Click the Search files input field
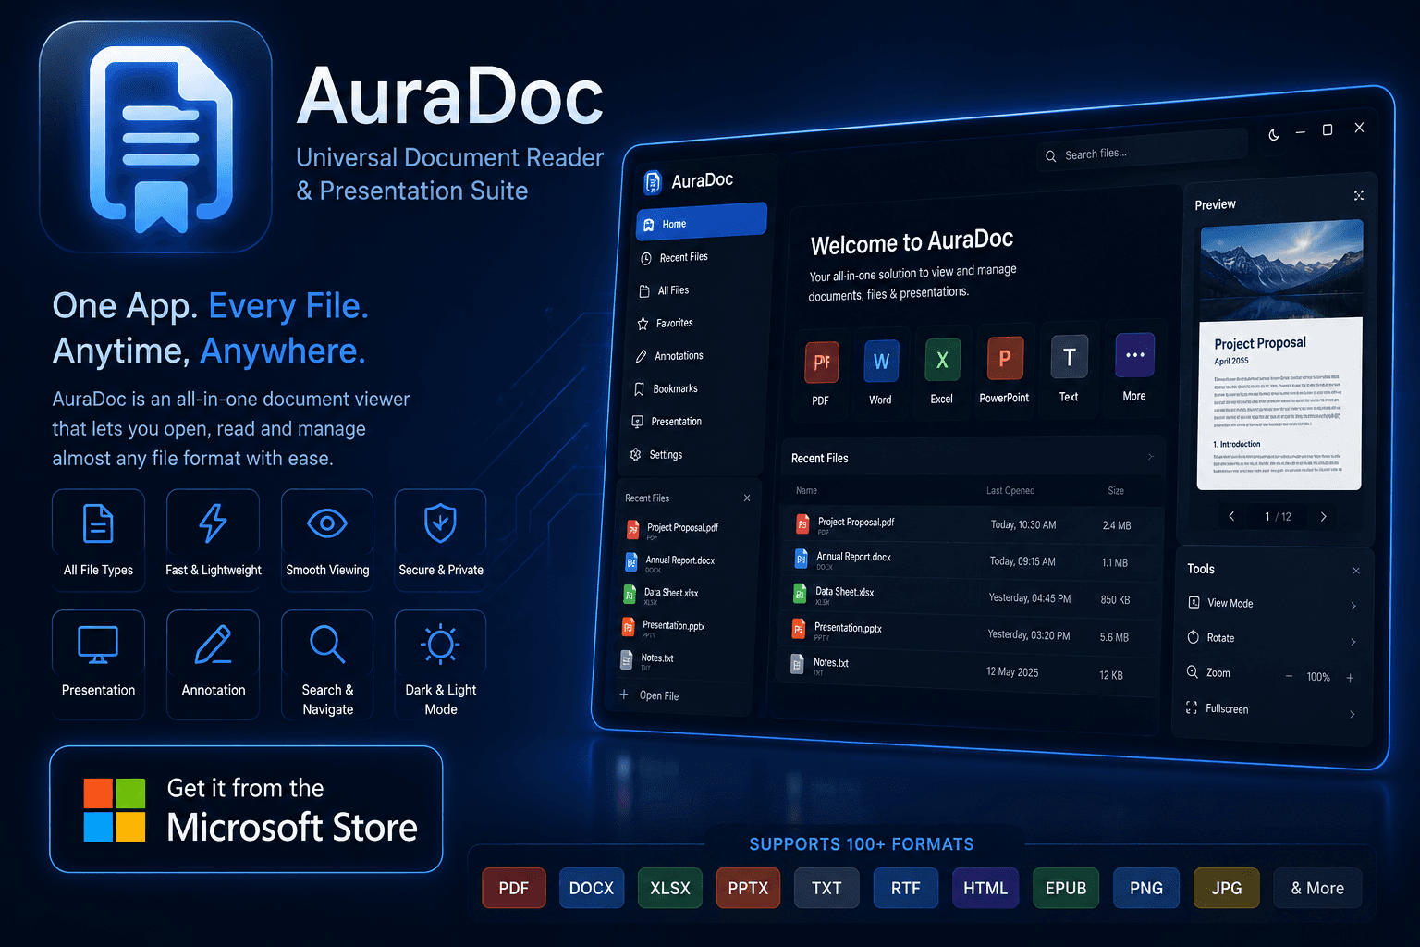This screenshot has width=1420, height=947. pos(1143,152)
